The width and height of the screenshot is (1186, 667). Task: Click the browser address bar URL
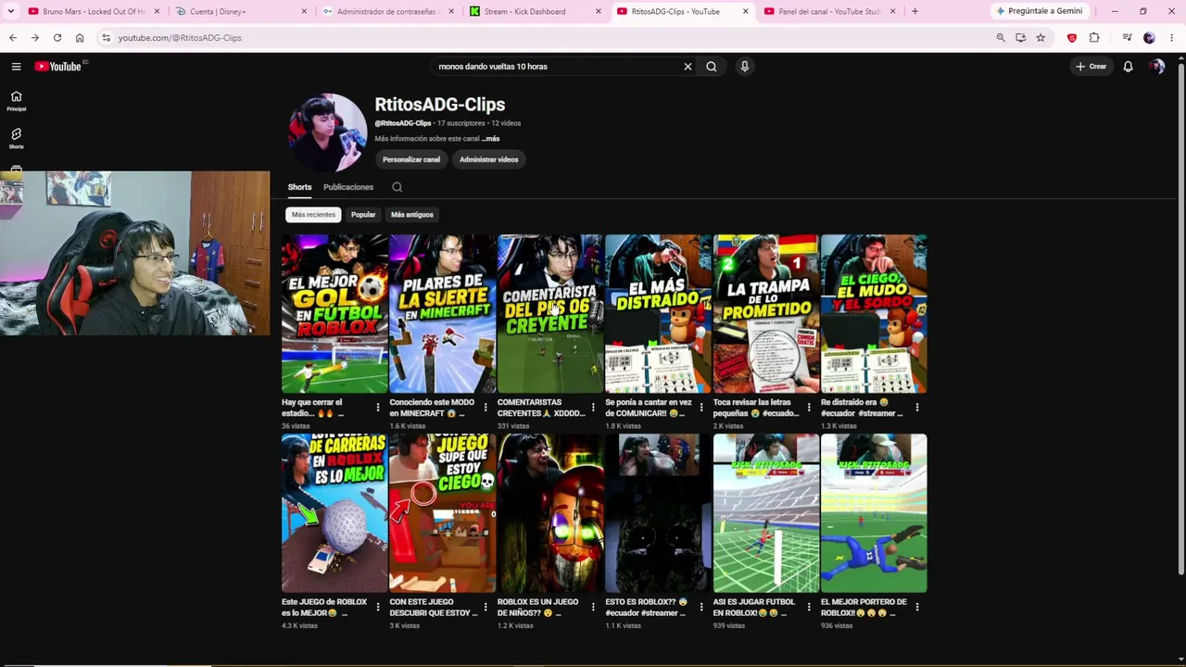point(180,38)
